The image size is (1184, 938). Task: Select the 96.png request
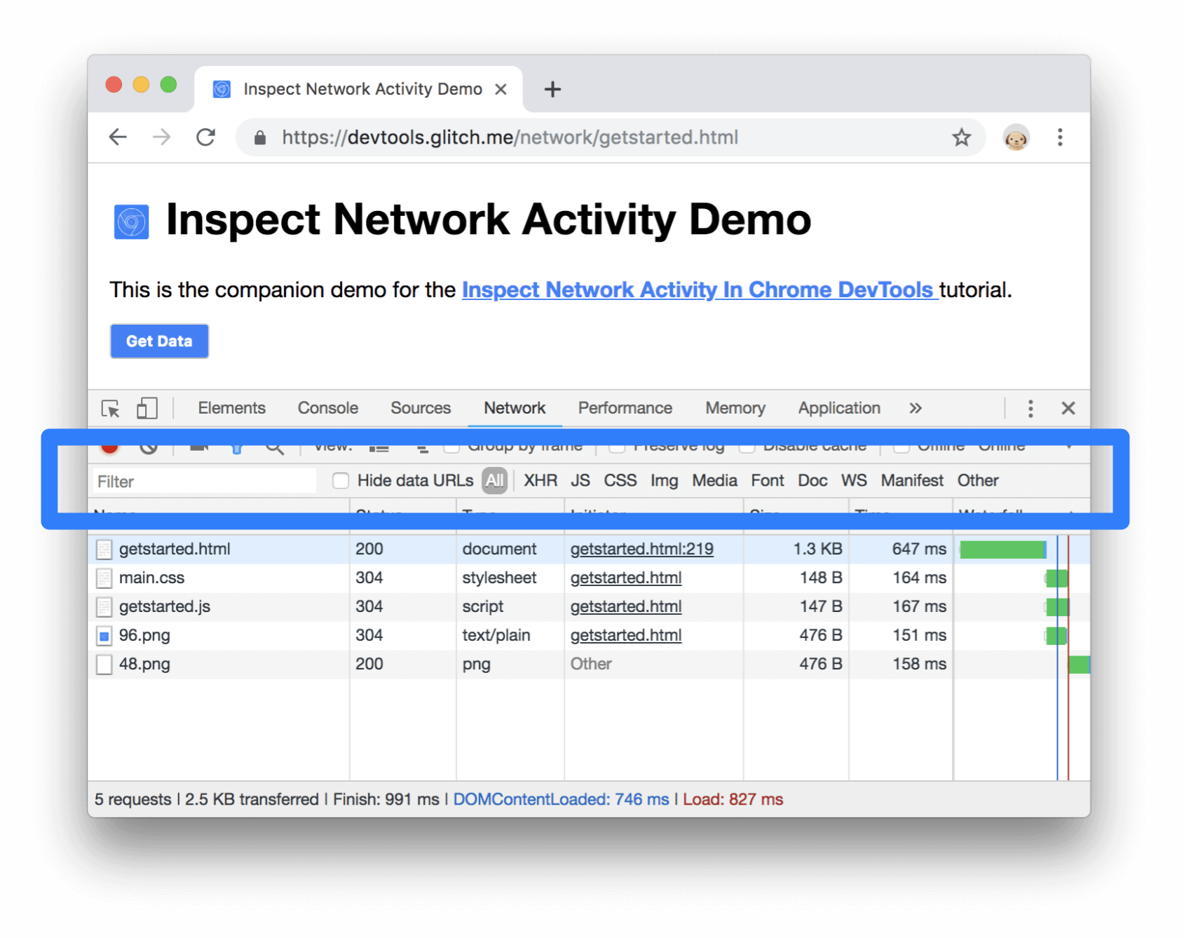[589, 636]
